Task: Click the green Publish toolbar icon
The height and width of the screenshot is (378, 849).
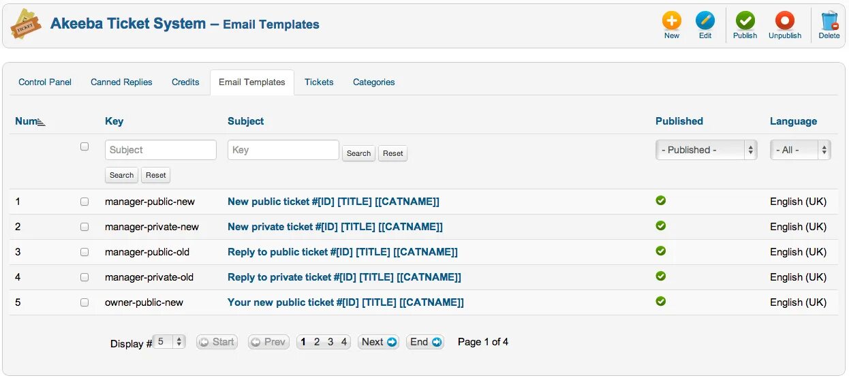Action: 745,20
